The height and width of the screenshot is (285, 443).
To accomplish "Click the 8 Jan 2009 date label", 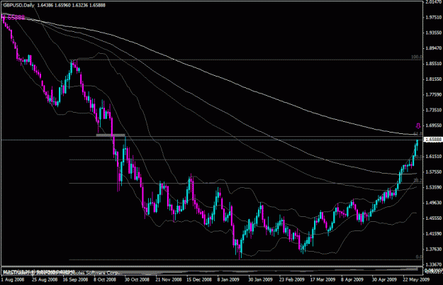I will [228, 279].
